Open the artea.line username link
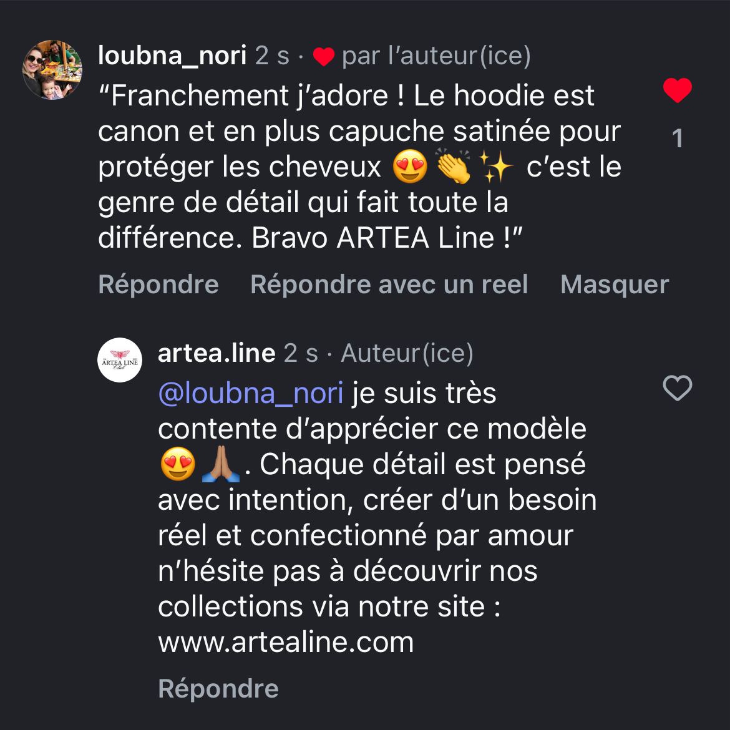730x730 pixels. coord(217,353)
